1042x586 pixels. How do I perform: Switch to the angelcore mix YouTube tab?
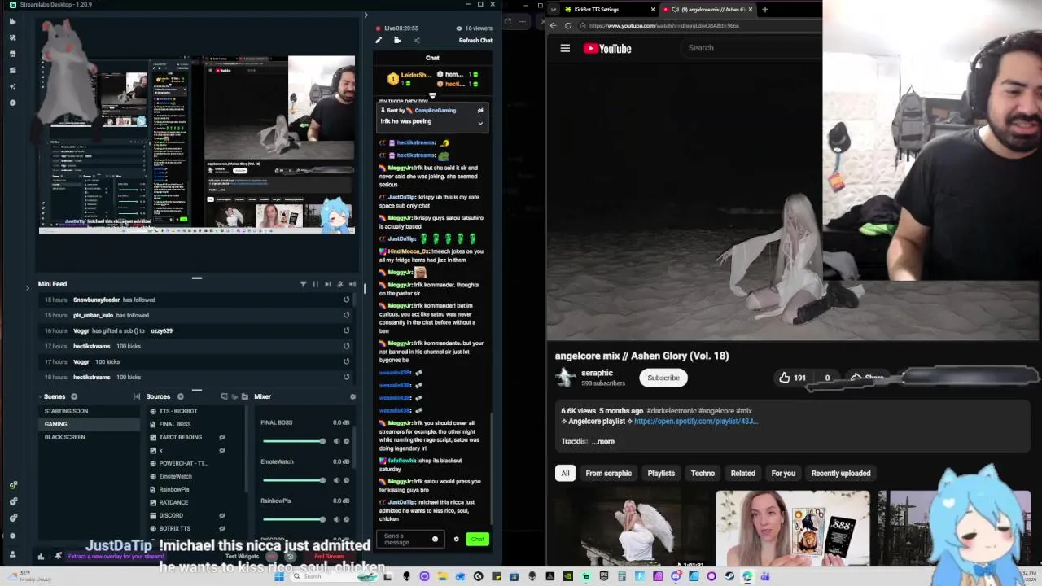[708, 10]
